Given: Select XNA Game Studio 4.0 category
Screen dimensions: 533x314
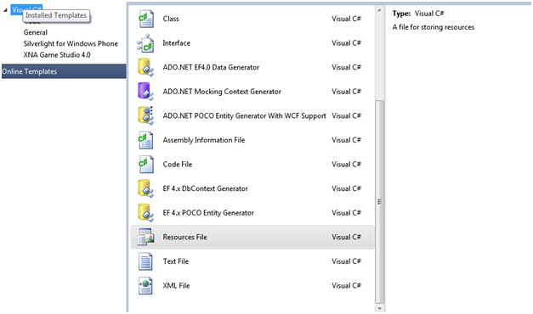Looking at the screenshot, I should (57, 55).
